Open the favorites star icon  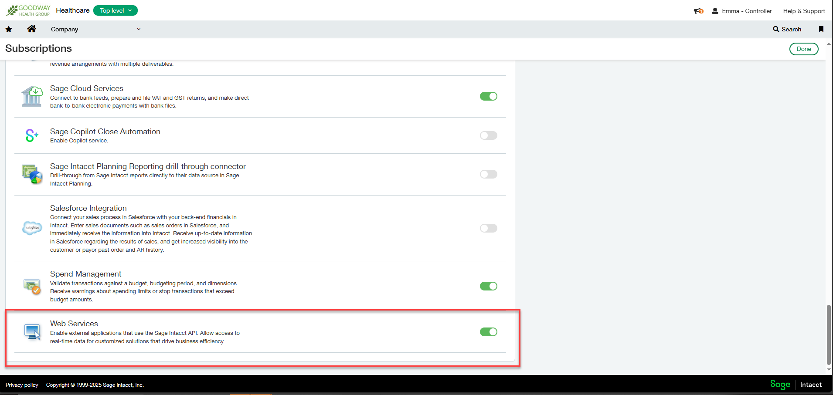pos(9,29)
